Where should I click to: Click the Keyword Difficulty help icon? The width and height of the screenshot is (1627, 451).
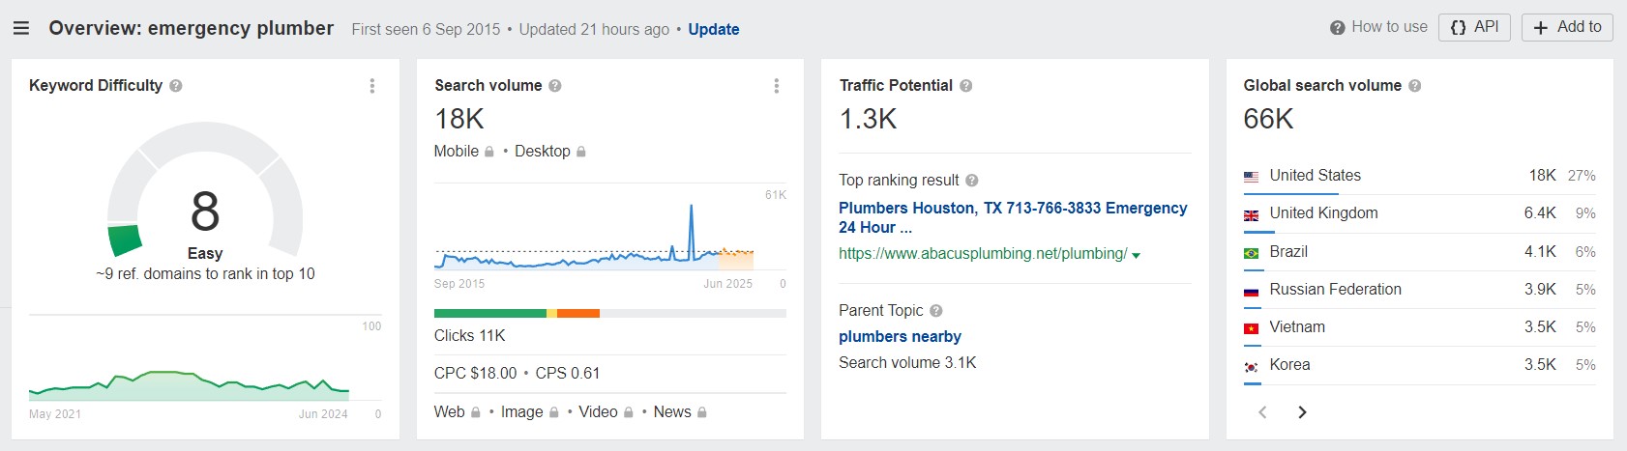pyautogui.click(x=176, y=86)
